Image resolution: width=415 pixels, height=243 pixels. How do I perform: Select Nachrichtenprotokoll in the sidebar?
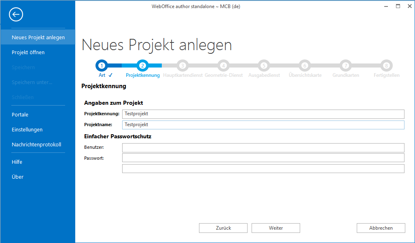[x=36, y=144]
